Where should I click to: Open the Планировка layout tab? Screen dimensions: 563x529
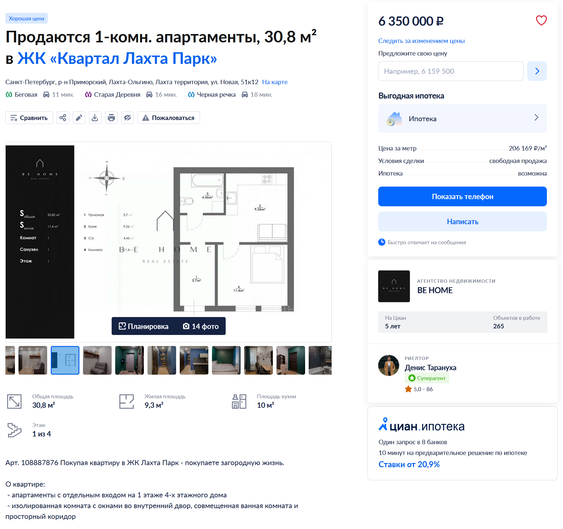click(x=144, y=326)
